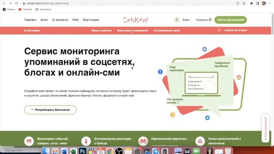Open the О проекте menu item
The height and width of the screenshot is (154, 274).
pyautogui.click(x=60, y=20)
